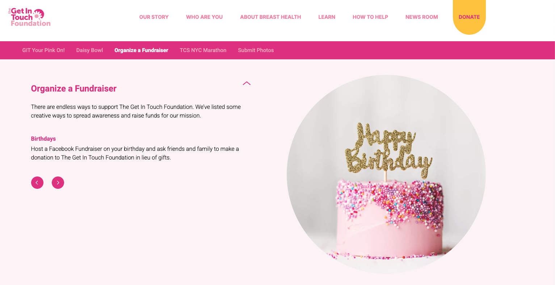Open the NEWS ROOM menu
This screenshot has height=285, width=555.
point(422,17)
